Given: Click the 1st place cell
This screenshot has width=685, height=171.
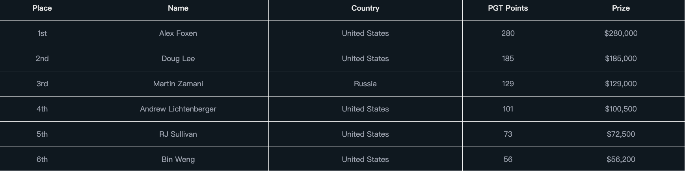Looking at the screenshot, I should click(x=42, y=33).
